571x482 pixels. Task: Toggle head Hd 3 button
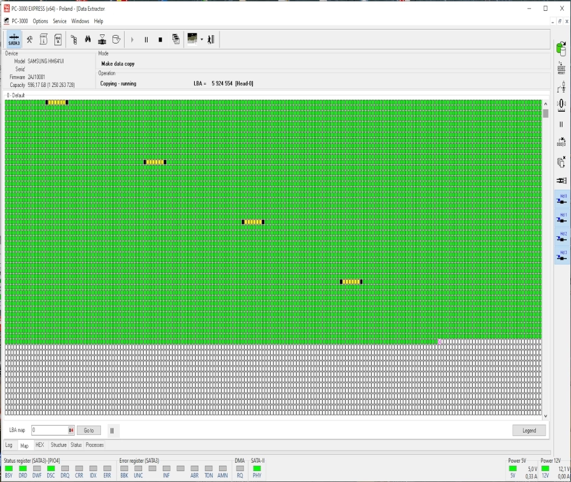(x=561, y=255)
